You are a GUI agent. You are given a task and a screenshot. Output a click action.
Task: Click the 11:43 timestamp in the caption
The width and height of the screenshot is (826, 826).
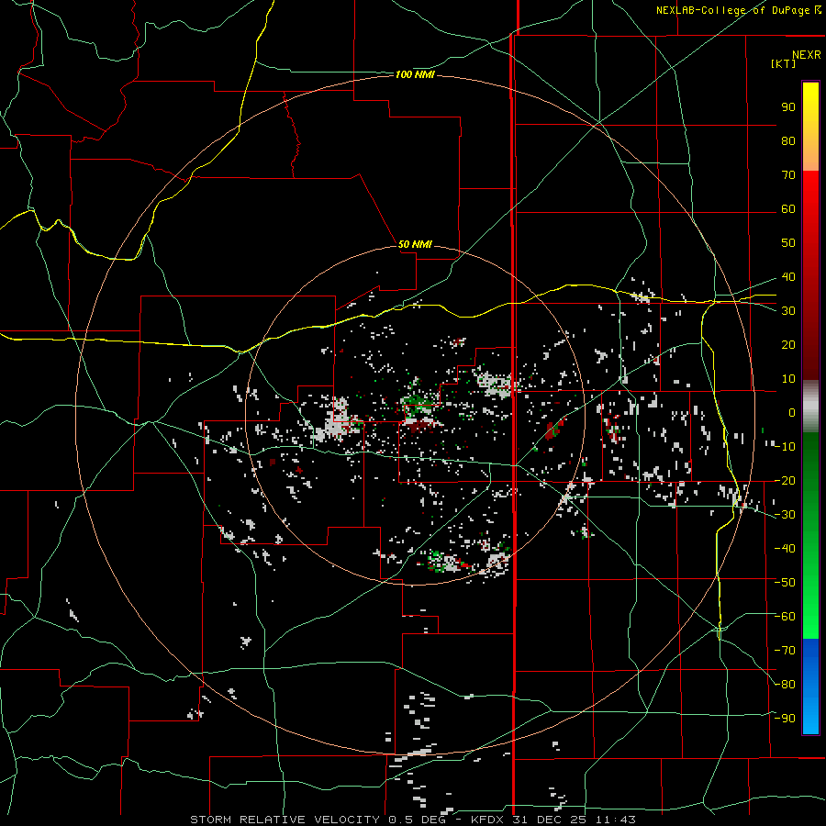coord(615,820)
